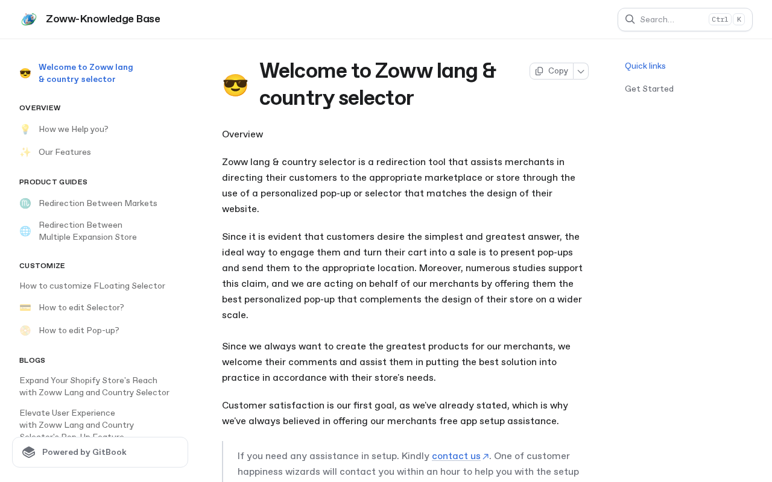Image resolution: width=772 pixels, height=482 pixels.
Task: Select Quick links in page outline
Action: coord(645,66)
